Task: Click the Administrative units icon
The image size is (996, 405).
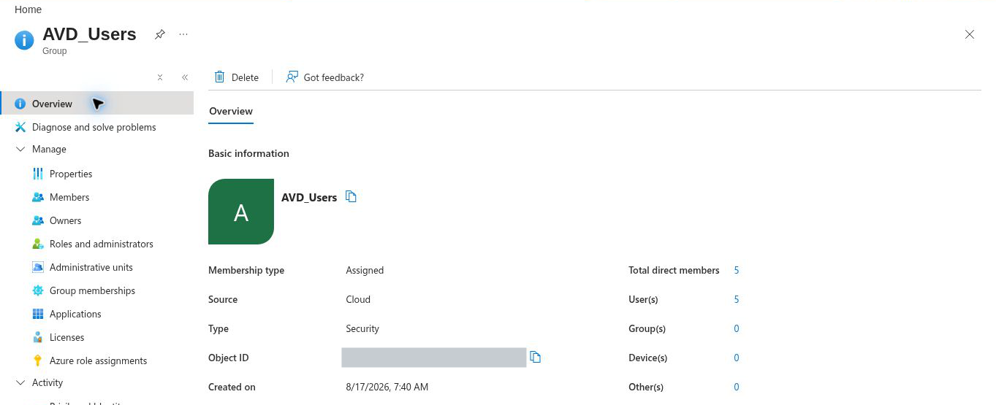Action: pyautogui.click(x=38, y=267)
